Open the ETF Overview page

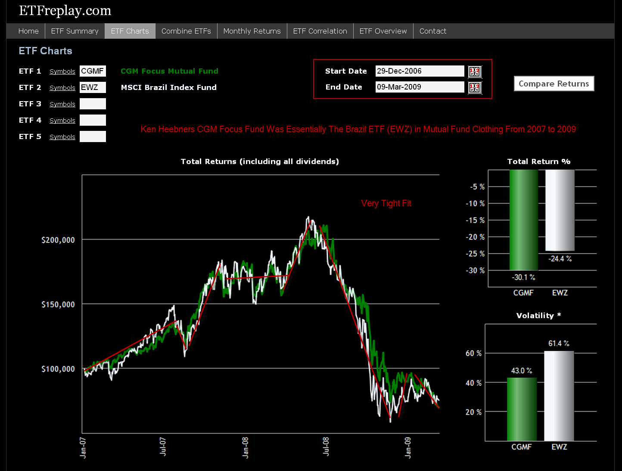coord(383,31)
